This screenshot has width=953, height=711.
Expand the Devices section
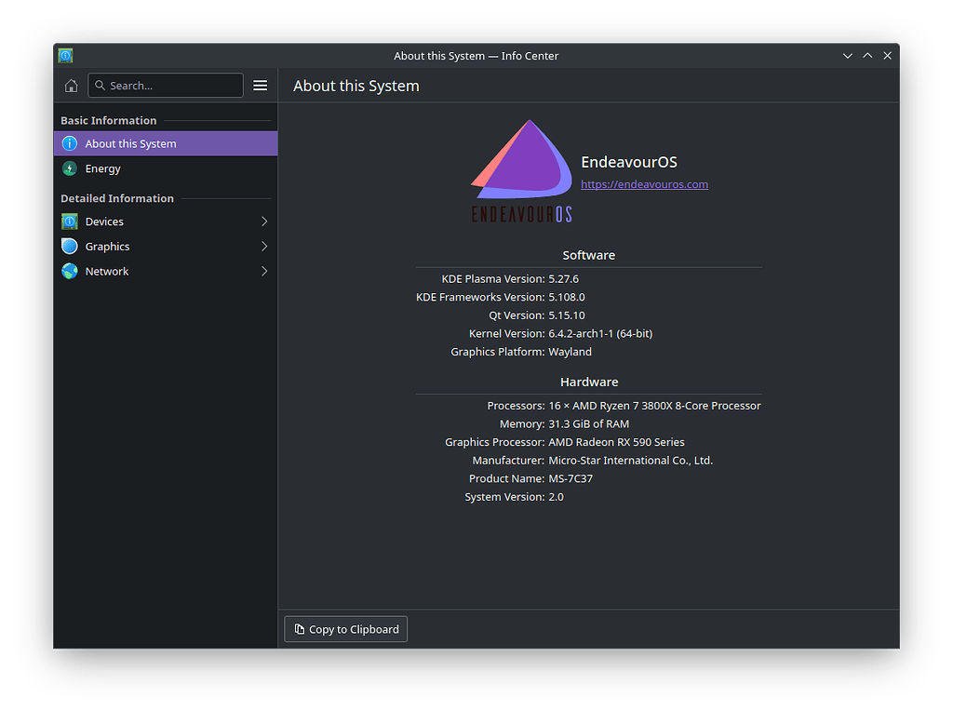point(263,221)
